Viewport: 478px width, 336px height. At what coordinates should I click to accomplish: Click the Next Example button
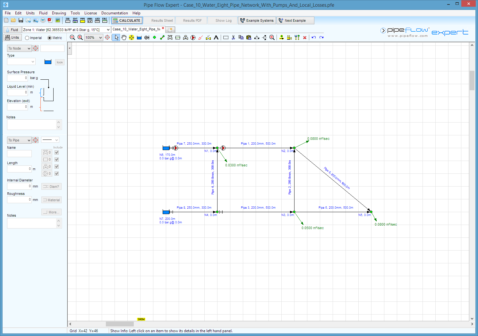(x=295, y=20)
